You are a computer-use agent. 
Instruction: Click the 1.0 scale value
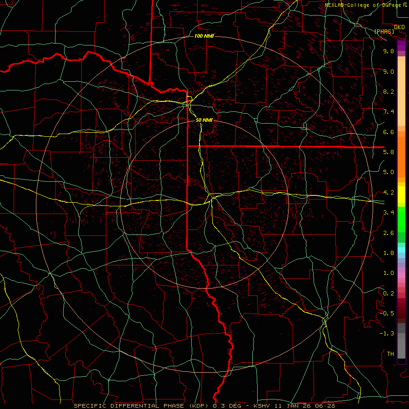pos(389,273)
